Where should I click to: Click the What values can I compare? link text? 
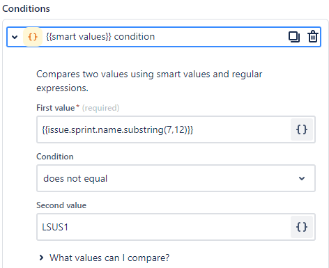[109, 258]
